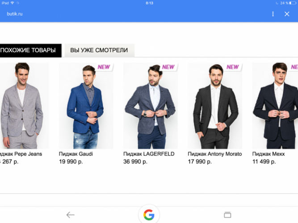Click the NEW badge on Gaudi jacket
298x223 pixels.
click(104, 67)
